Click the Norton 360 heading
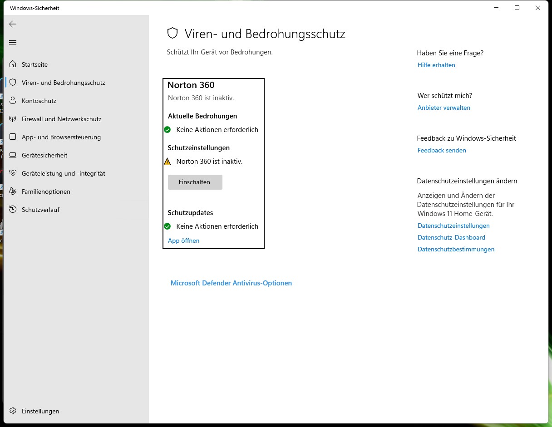 point(191,85)
